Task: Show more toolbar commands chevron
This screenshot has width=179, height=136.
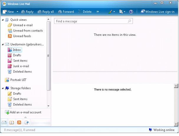Action: pos(98,12)
